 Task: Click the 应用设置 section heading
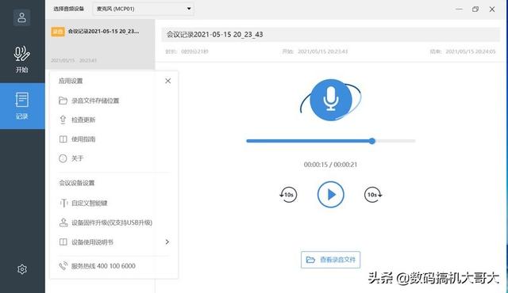(x=71, y=81)
